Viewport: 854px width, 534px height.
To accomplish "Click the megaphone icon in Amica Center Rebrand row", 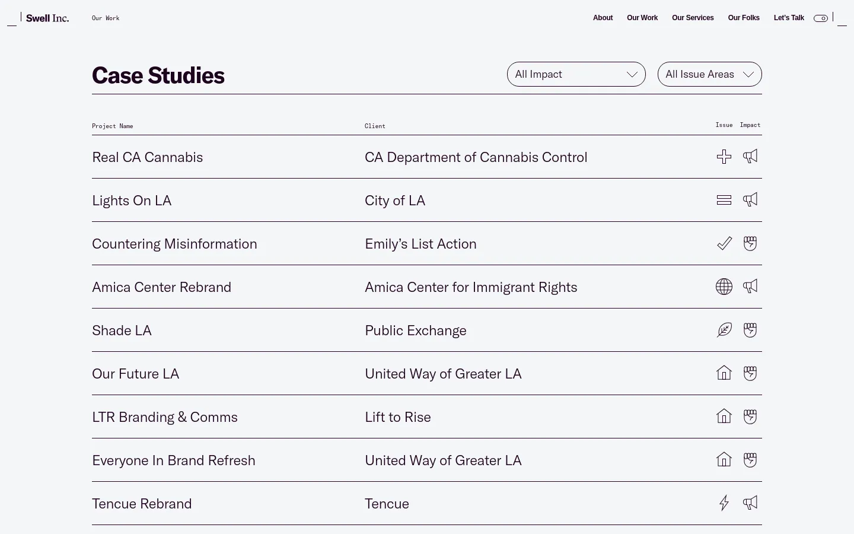I will [750, 287].
